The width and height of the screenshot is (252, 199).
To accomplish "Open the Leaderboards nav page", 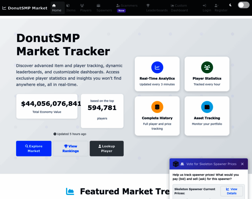I will [157, 8].
